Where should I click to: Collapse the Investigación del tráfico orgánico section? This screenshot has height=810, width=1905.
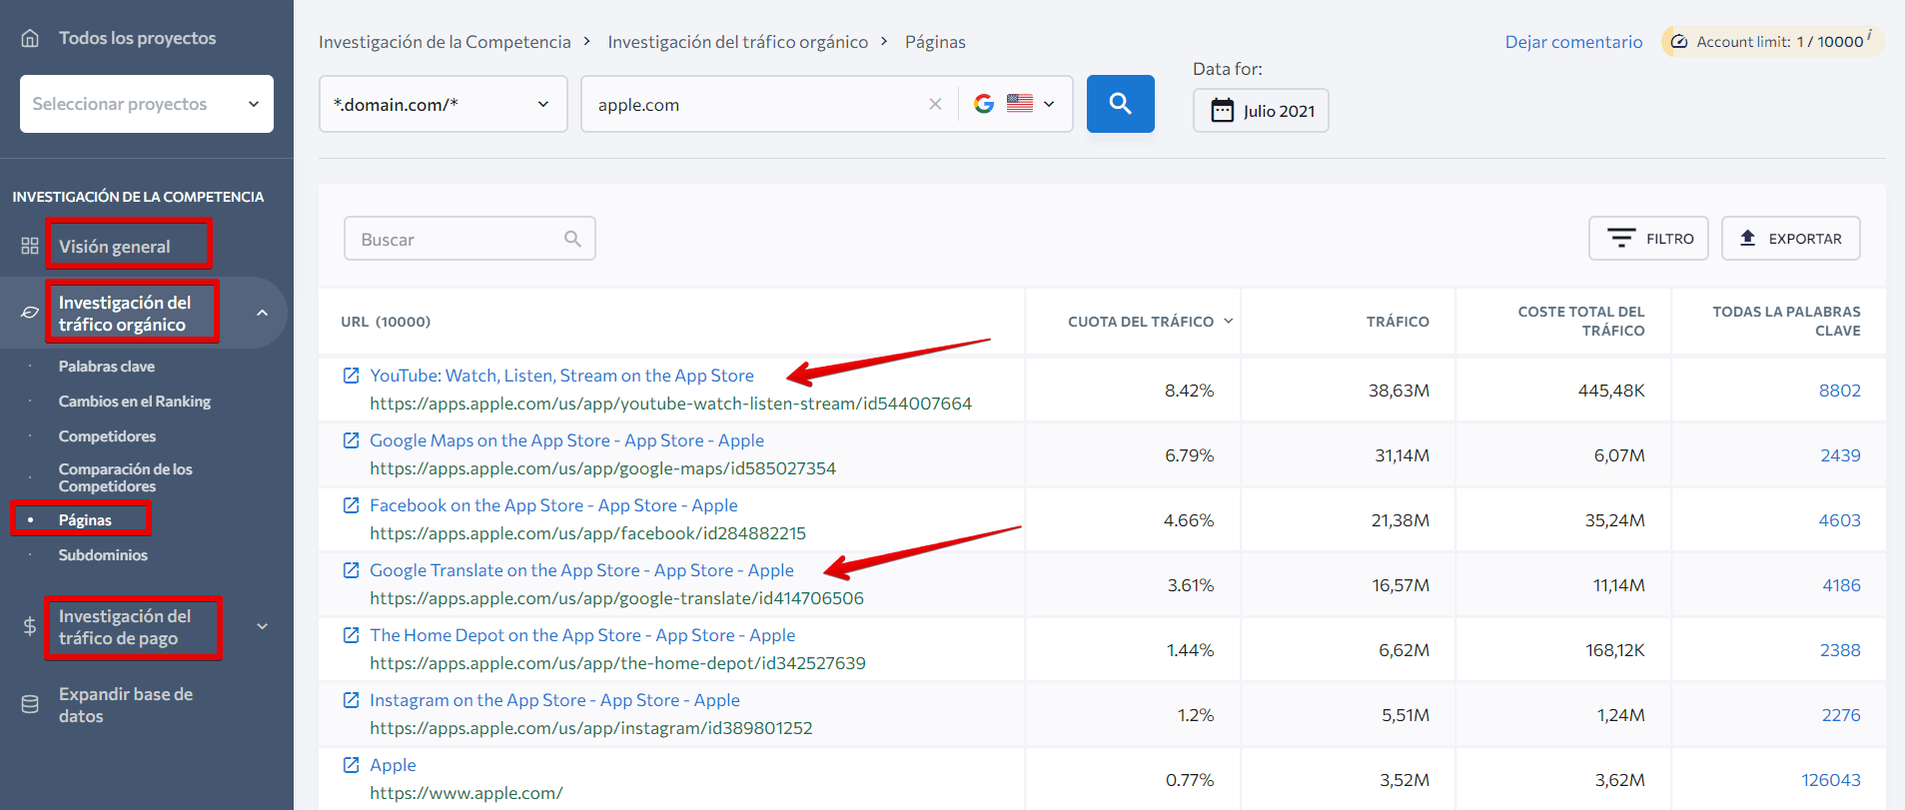262,313
